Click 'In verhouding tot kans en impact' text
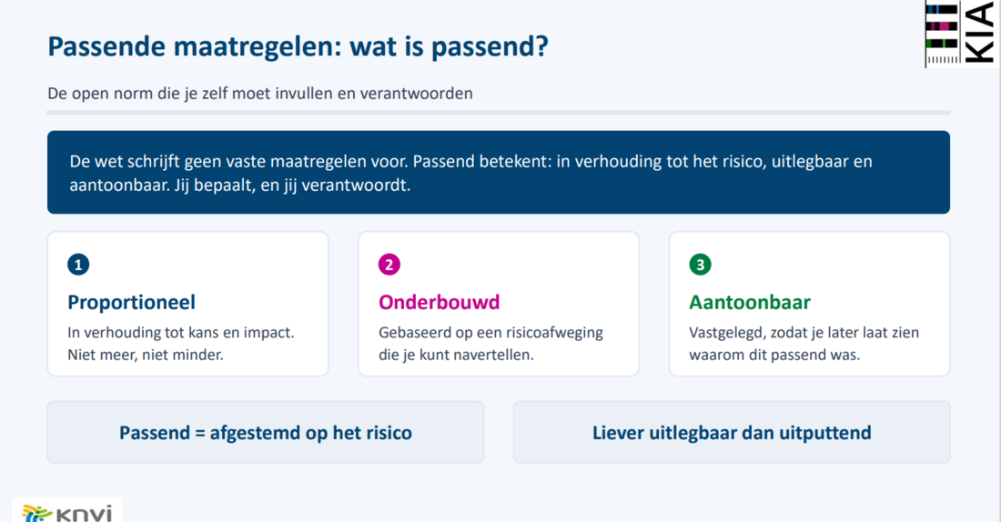1001x522 pixels. (181, 333)
